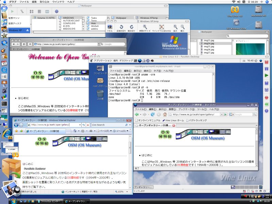The image size is (272, 204).
Task: Zoom out with Preview's 縮小 magnifier
Action: click(x=182, y=27)
